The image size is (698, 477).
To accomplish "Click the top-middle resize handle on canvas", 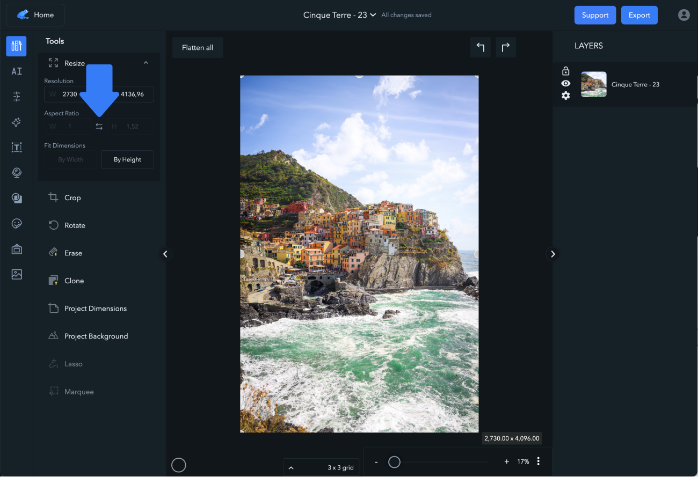I will coord(359,76).
